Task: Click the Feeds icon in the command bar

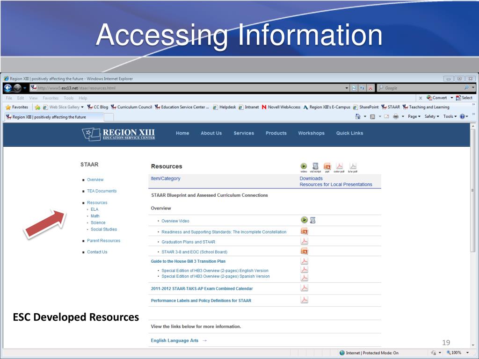Action: point(372,116)
